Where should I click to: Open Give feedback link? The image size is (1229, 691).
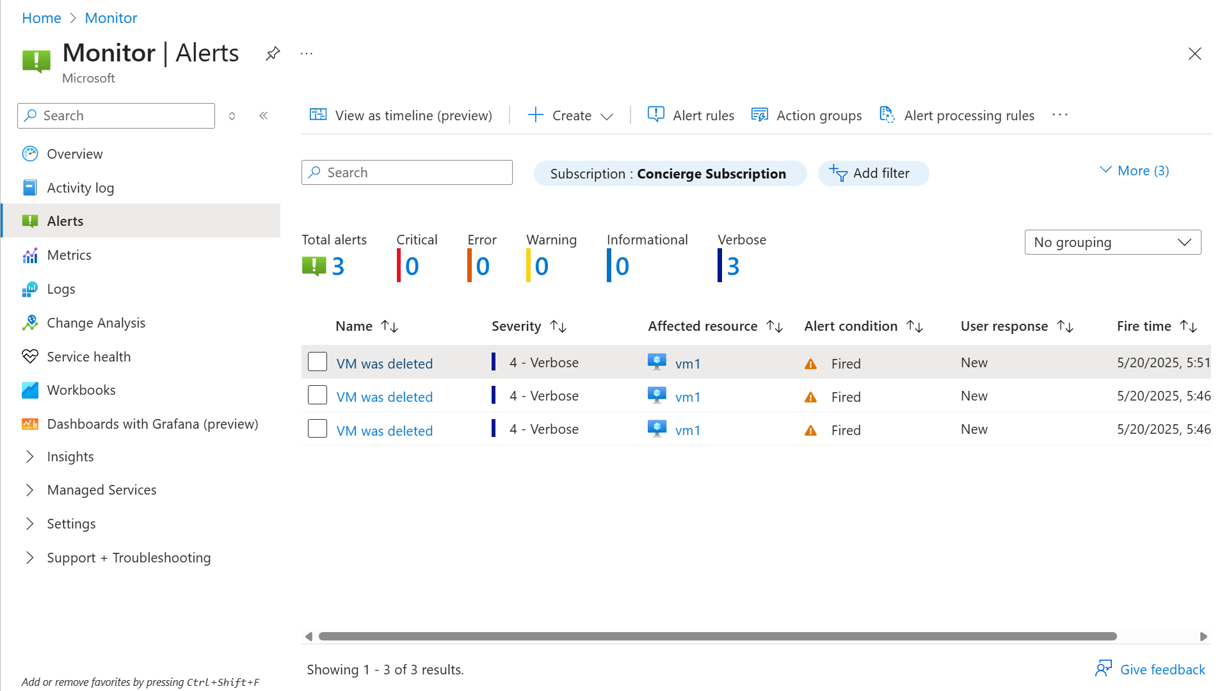[1162, 669]
